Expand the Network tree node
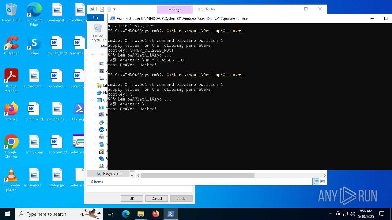The image size is (392, 220). tap(92, 93)
